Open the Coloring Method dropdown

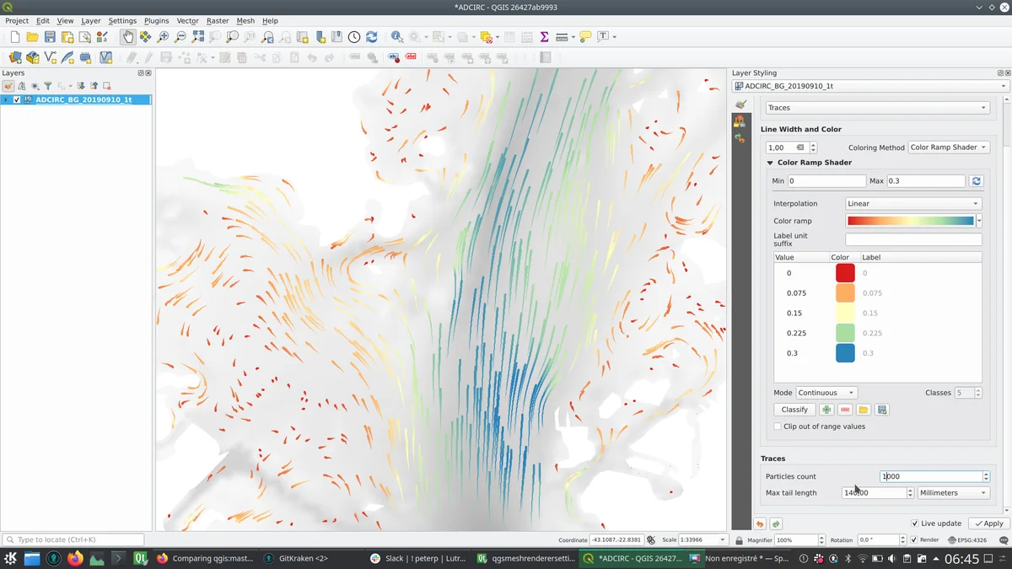click(948, 148)
